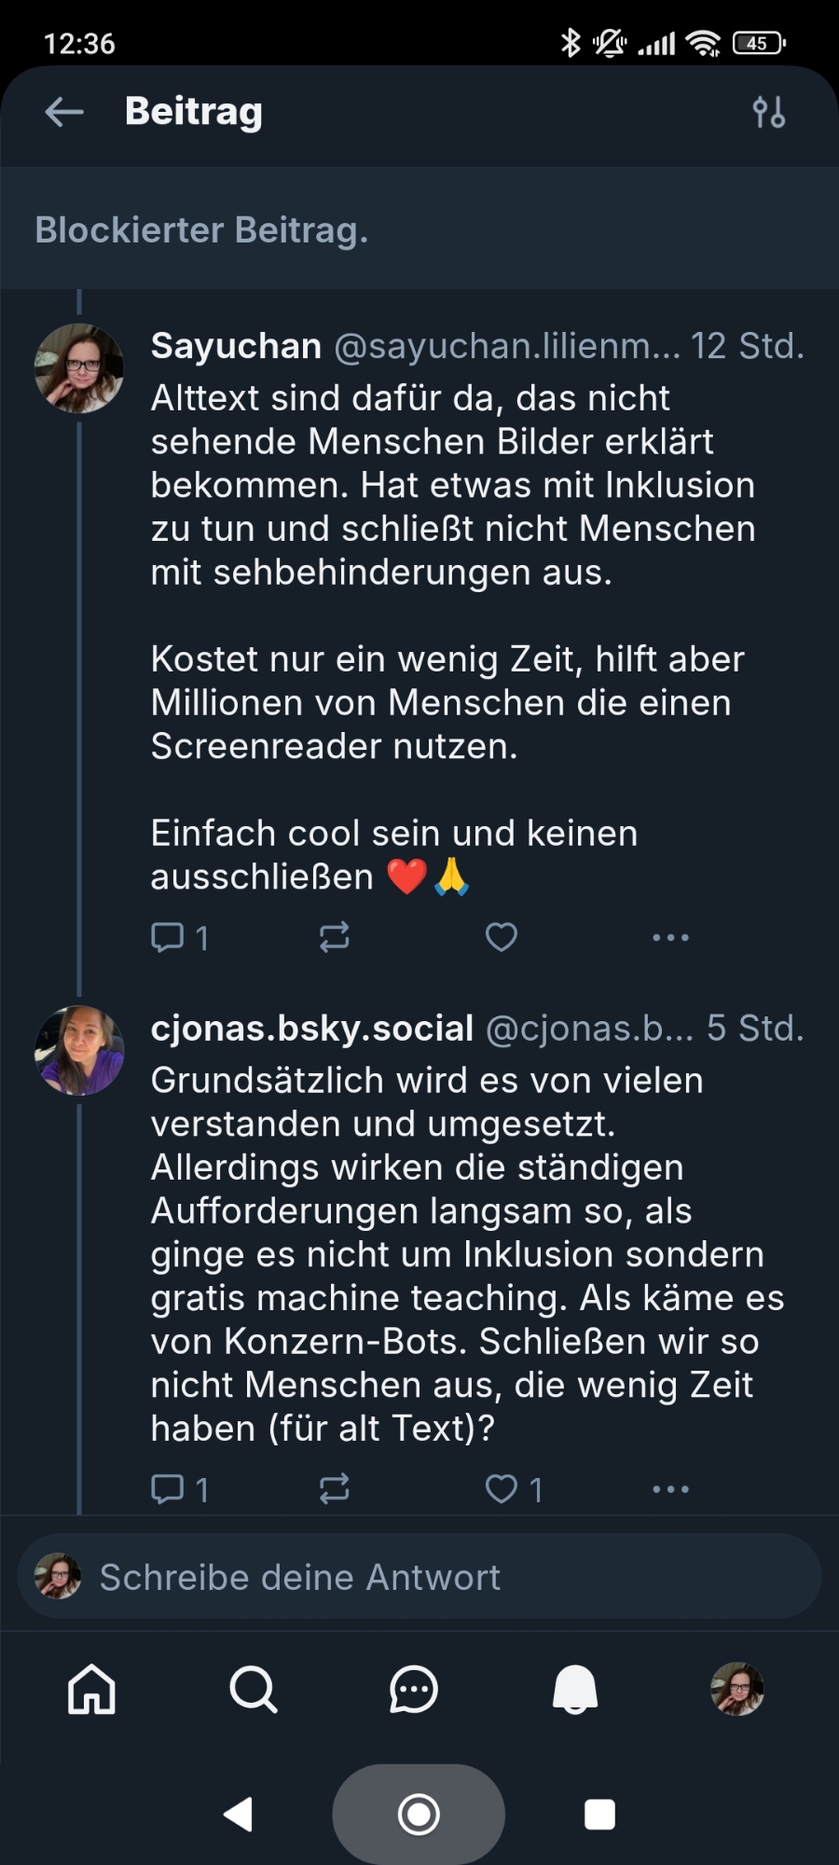Like Sayuchan's post with the heart
Viewport: 839px width, 1865px height.
pyautogui.click(x=502, y=936)
